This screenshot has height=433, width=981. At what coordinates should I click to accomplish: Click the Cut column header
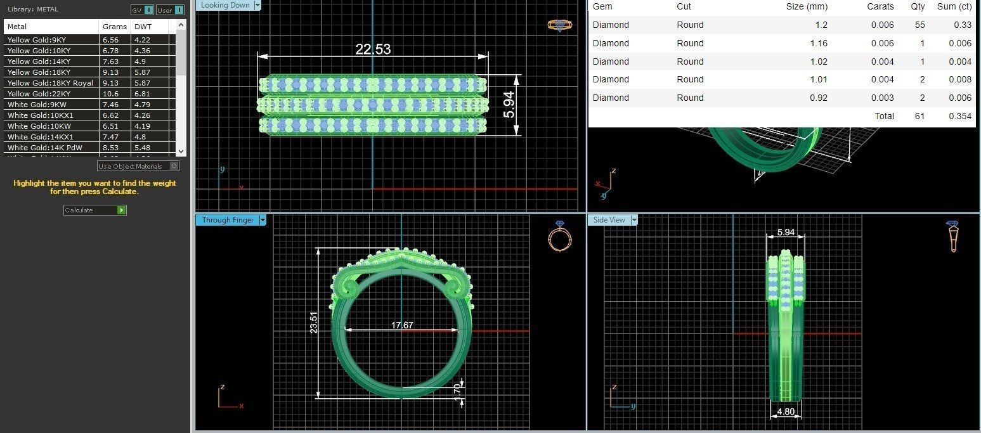[684, 6]
